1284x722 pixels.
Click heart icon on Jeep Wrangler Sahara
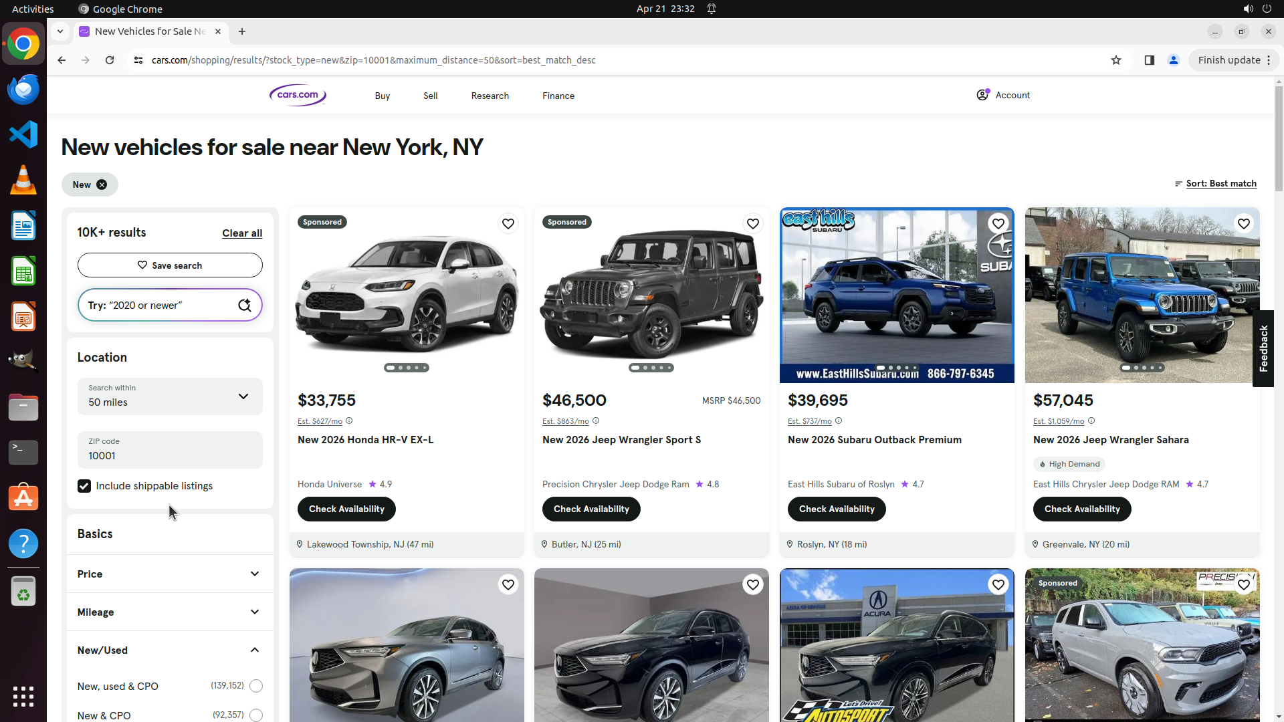click(x=1243, y=224)
